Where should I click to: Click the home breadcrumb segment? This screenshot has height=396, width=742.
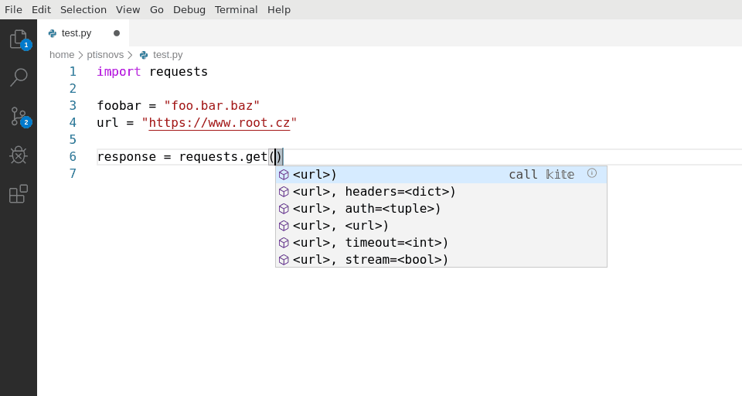(62, 54)
